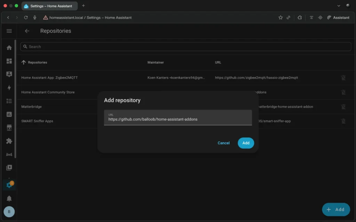Expand the browser tab list chevron

339,6
